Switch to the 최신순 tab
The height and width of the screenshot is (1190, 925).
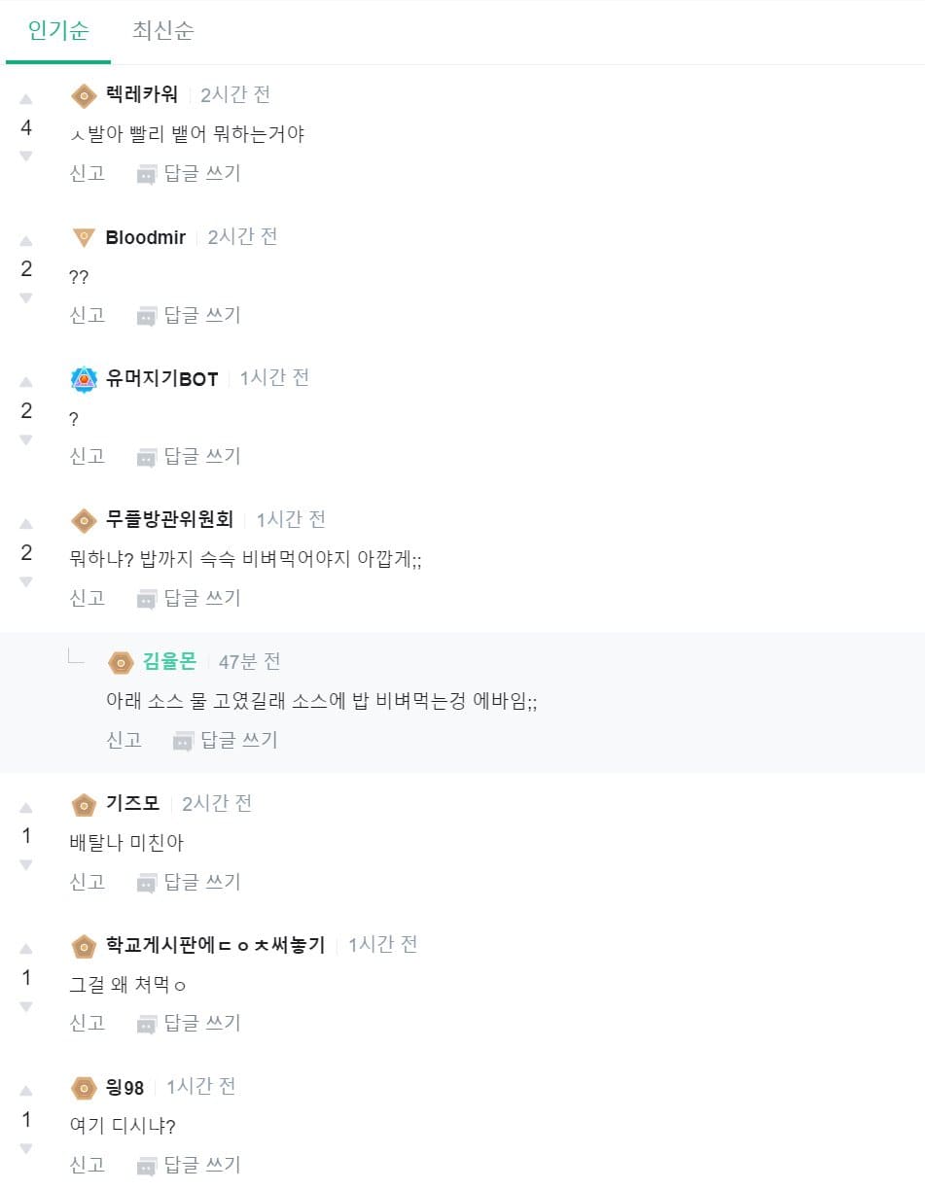tap(163, 30)
